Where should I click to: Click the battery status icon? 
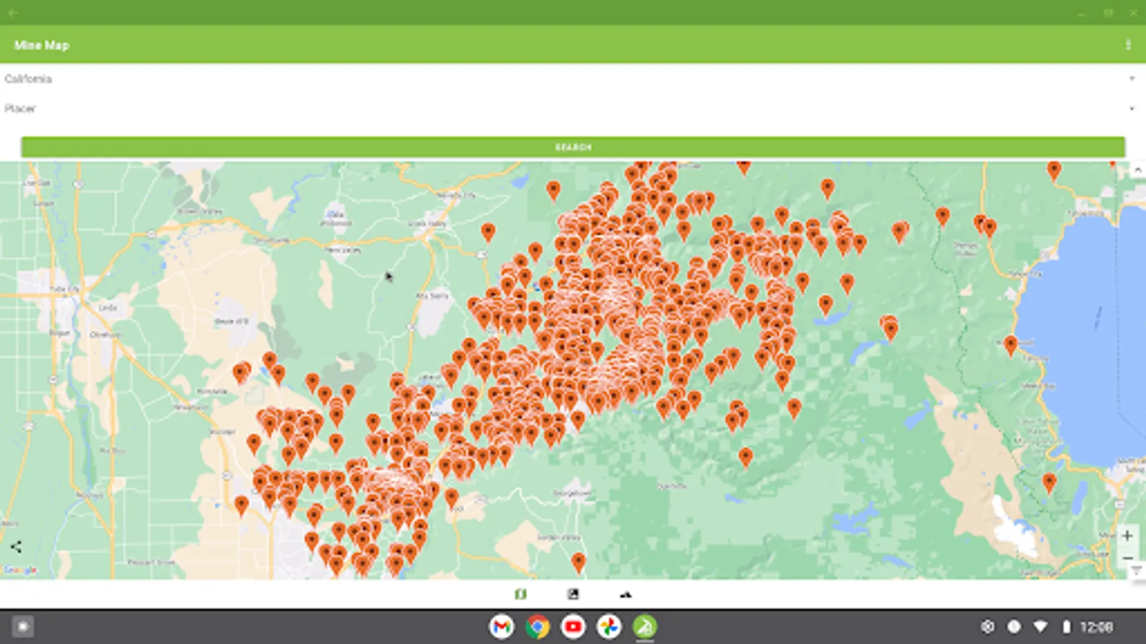pyautogui.click(x=1066, y=627)
